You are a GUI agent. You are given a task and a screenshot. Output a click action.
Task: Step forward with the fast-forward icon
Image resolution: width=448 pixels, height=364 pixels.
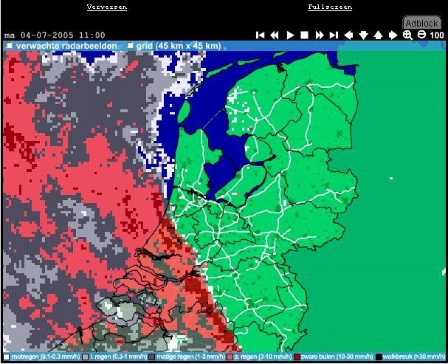[x=320, y=35]
